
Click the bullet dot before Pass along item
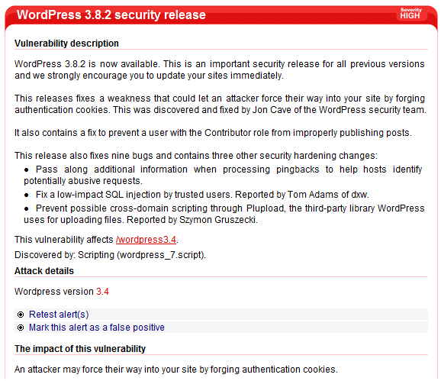click(x=27, y=170)
